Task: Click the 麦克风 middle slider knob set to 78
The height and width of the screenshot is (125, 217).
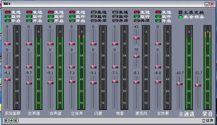Action: (137, 56)
